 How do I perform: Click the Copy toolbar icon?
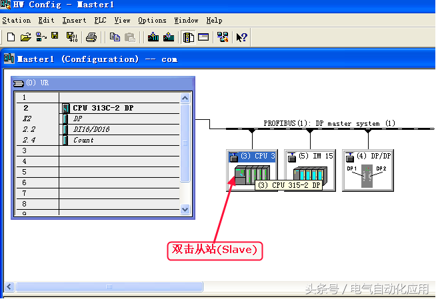(x=115, y=37)
